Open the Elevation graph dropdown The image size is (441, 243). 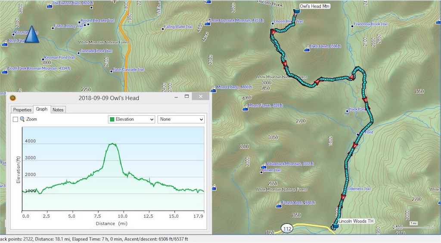(x=132, y=120)
